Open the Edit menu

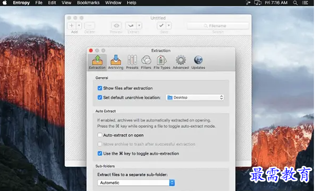coord(52,3)
